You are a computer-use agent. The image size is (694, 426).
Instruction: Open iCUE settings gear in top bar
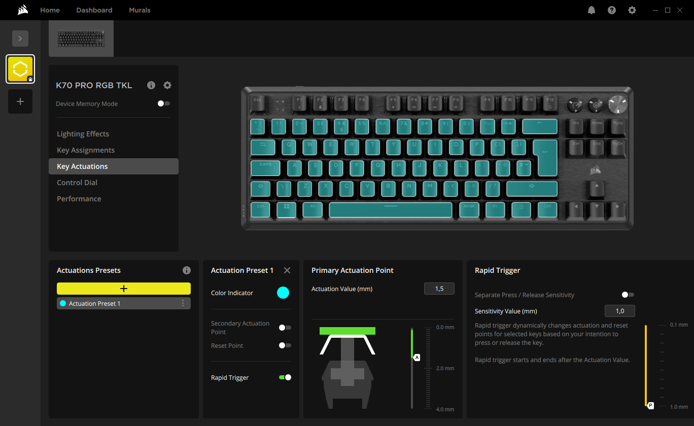tap(632, 10)
